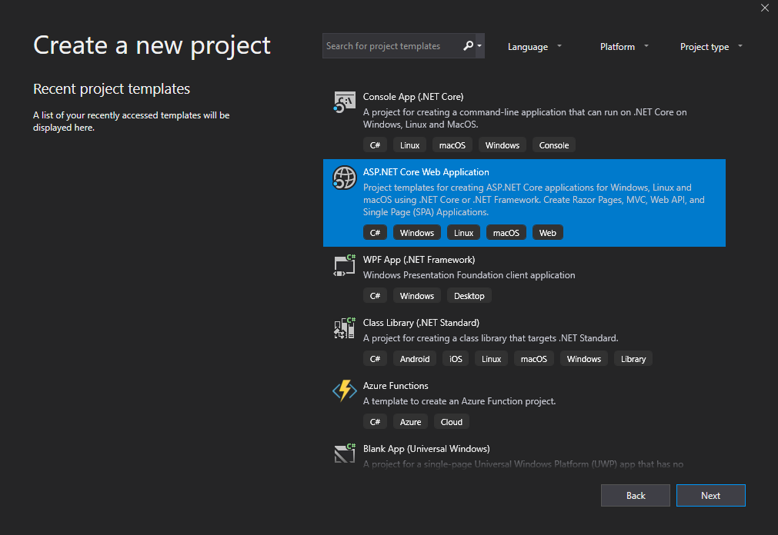Viewport: 778px width, 535px height.
Task: Click the Cloud tag under Azure Functions
Action: tap(451, 422)
